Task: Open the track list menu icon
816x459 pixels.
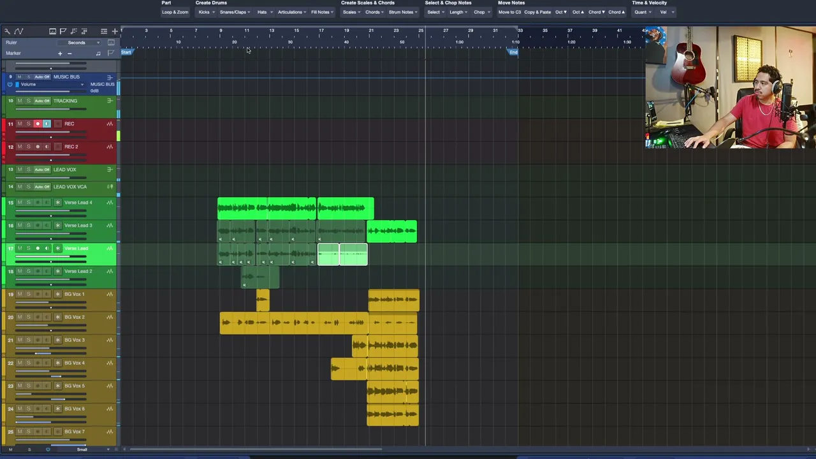Action: tap(104, 31)
